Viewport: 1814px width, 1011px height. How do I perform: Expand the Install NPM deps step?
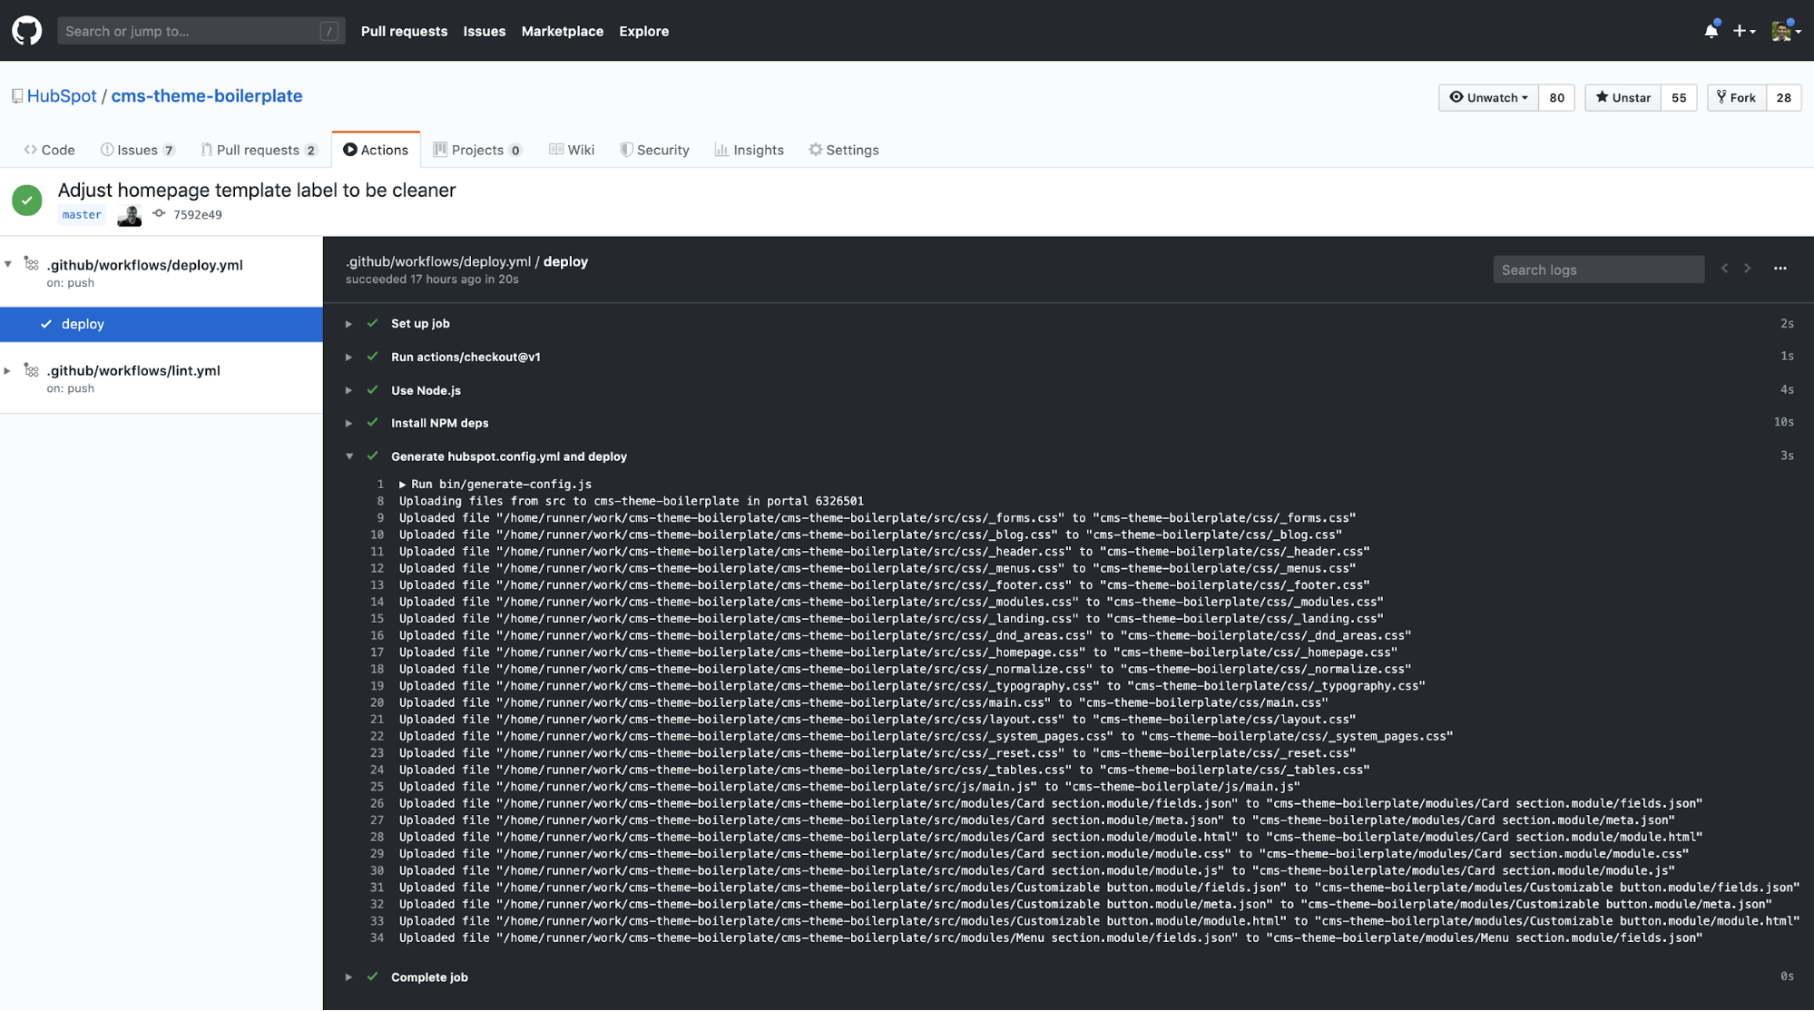tap(348, 423)
